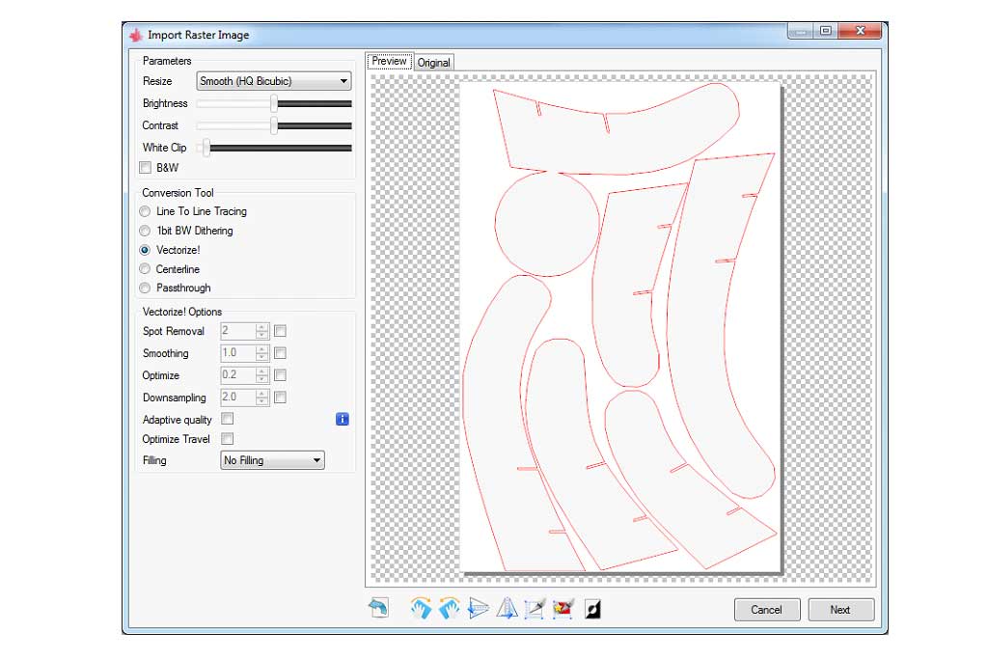Click the fit image icon on toolbar left
988x659 pixels.
pos(379,607)
